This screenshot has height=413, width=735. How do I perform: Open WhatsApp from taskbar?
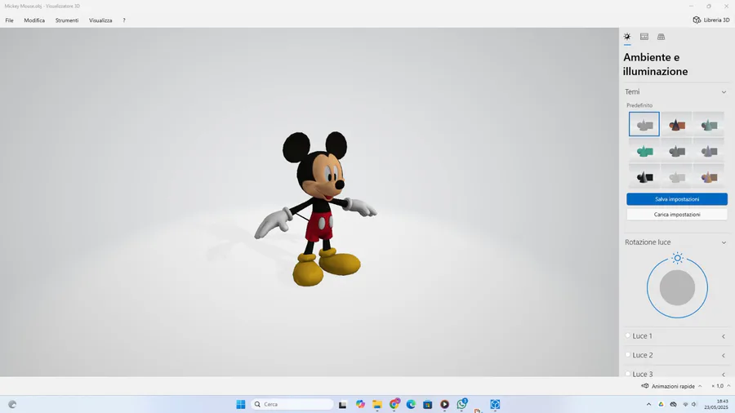(461, 404)
